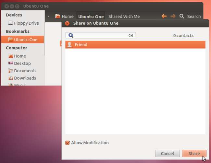
Task: Click the Computer section header
Action: [17, 48]
